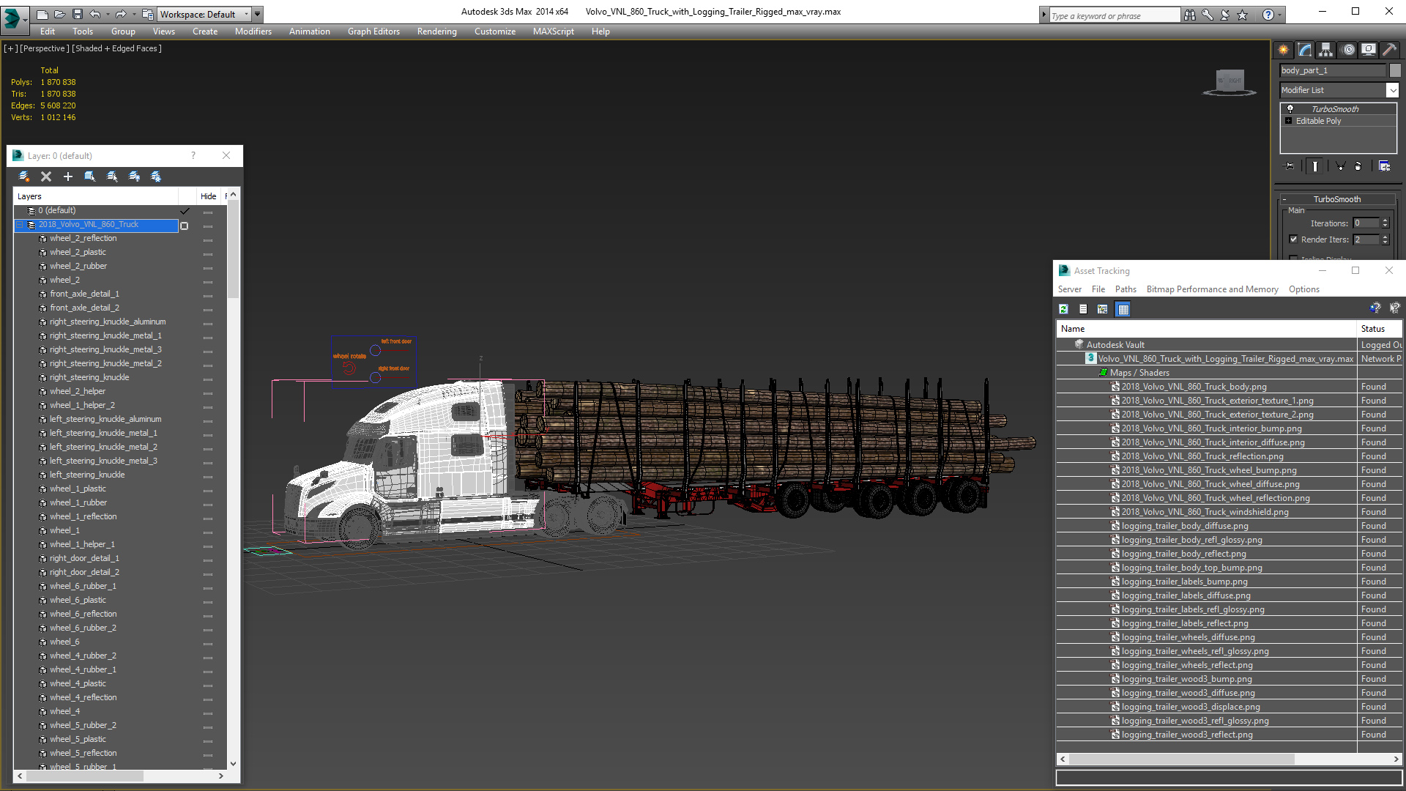Click the Favorites star icon
This screenshot has height=791, width=1406.
tap(1243, 15)
